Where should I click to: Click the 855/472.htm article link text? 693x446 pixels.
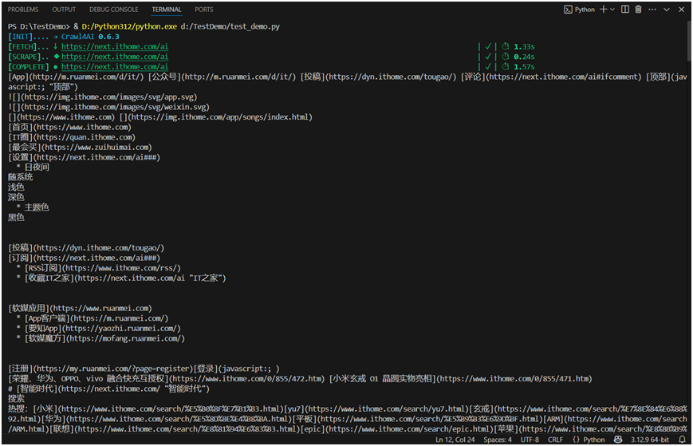click(x=247, y=378)
